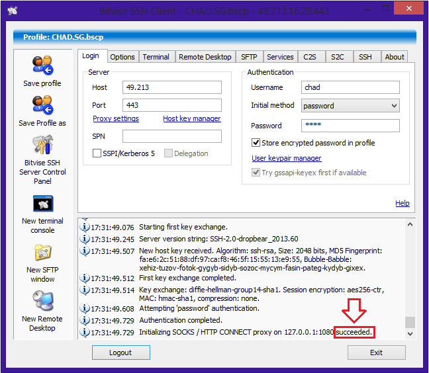Click the Logout button
The image size is (429, 373).
[121, 352]
